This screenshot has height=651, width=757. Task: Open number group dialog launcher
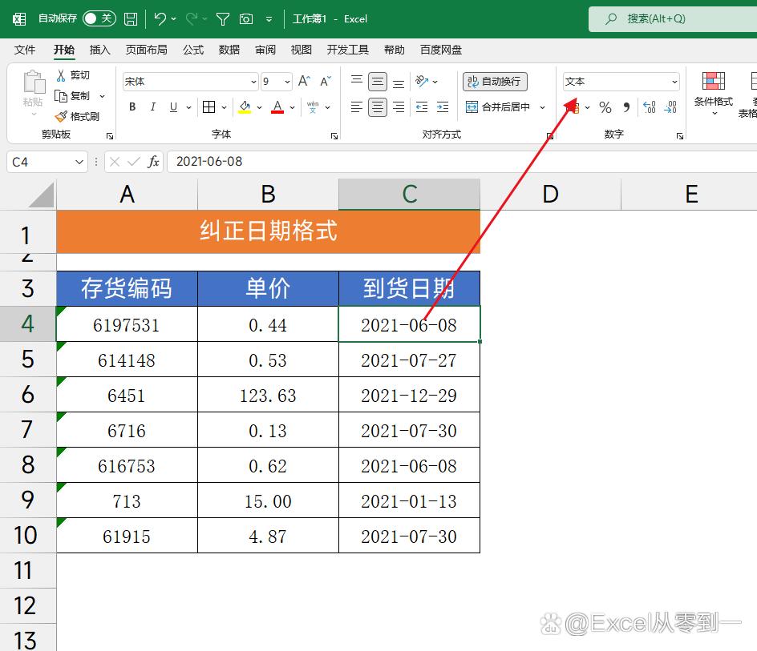point(680,136)
